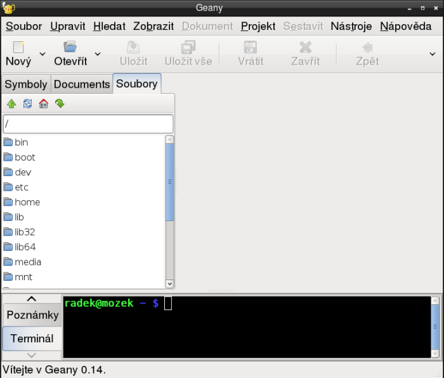The height and width of the screenshot is (378, 444).
Task: Go up one directory with green arrow
Action: 11,104
